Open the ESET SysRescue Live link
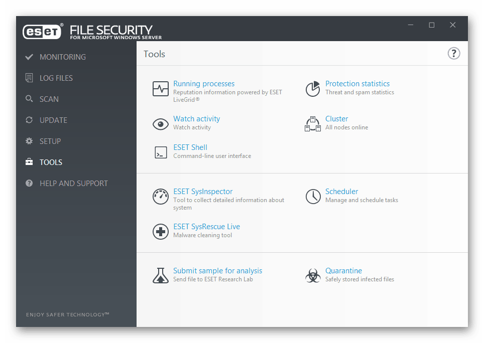Screen dimensions: 484x343 tap(206, 227)
